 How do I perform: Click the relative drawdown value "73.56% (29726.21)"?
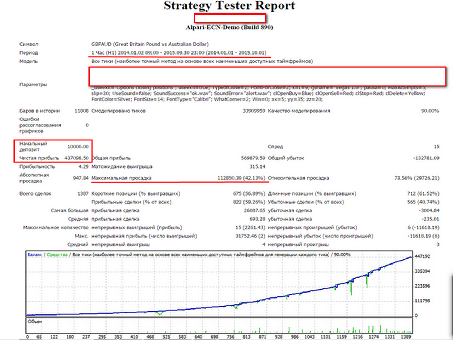click(x=417, y=178)
